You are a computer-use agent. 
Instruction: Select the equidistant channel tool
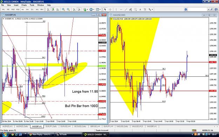pyautogui.click(x=130, y=9)
